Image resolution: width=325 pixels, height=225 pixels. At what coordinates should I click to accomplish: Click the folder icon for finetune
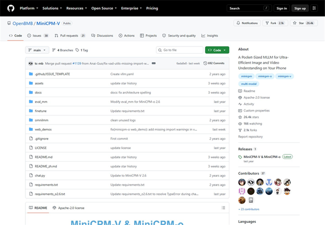(31, 111)
